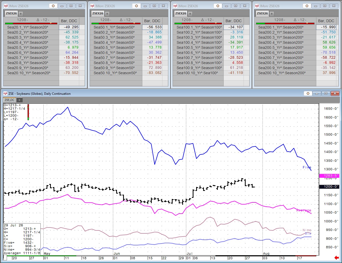Click the green-red range bar in Season20 monitor header

tap(31, 23)
